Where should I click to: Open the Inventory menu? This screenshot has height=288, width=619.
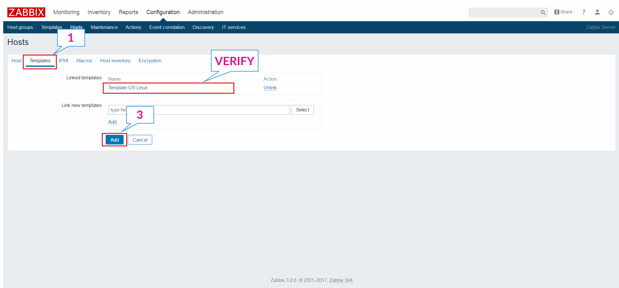tap(99, 12)
